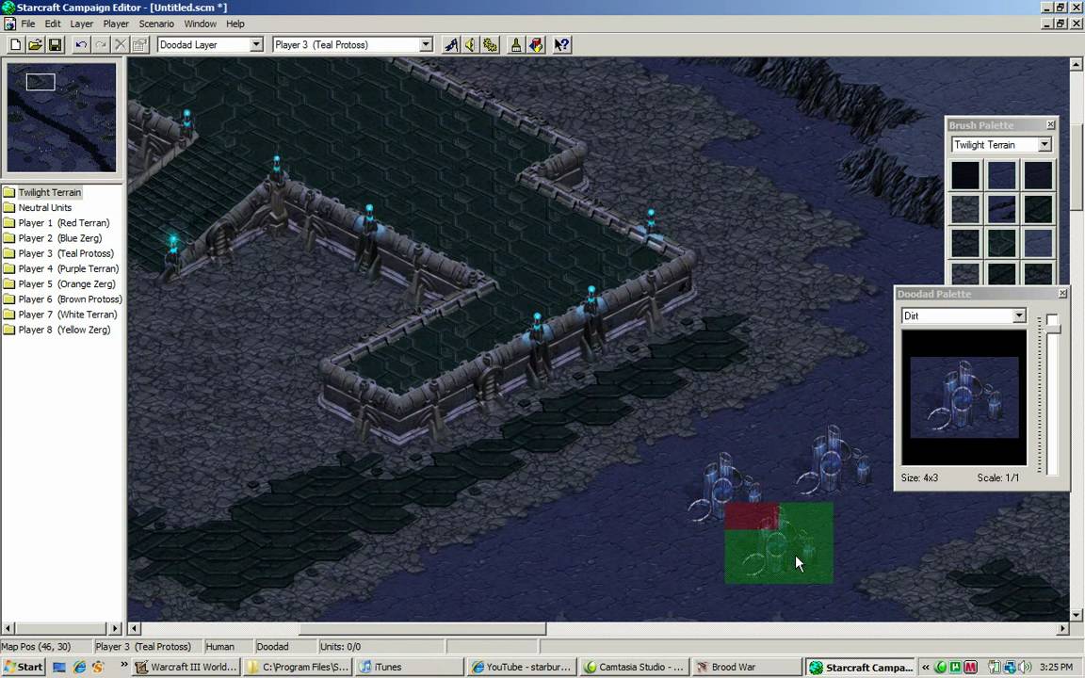Click the map's horizontal scrollbar thumb
This screenshot has height=678, width=1085.
pyautogui.click(x=422, y=628)
